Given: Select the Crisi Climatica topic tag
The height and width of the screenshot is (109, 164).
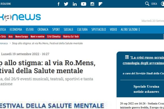Looking at the screenshot, I should (x=54, y=36).
